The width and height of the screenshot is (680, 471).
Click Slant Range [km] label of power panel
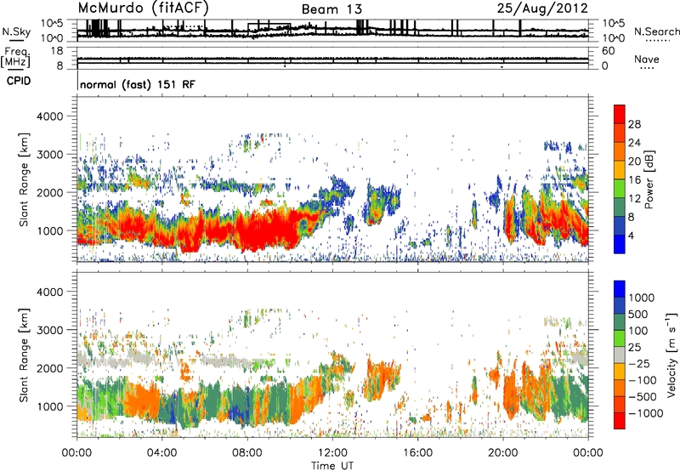point(24,179)
